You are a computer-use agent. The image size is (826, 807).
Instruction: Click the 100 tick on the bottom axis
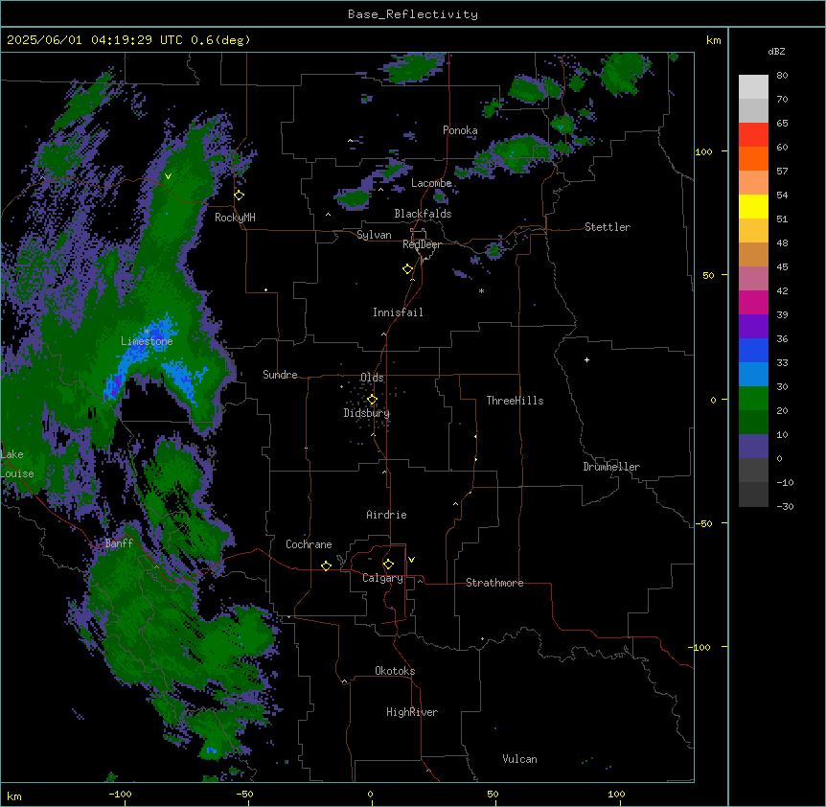pos(616,794)
